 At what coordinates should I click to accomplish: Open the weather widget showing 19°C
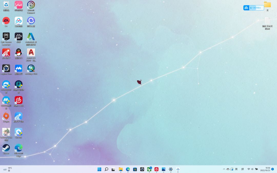tap(7, 169)
